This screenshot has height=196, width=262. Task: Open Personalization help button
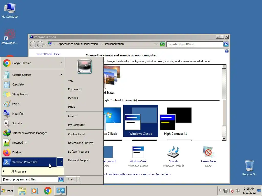point(226,51)
